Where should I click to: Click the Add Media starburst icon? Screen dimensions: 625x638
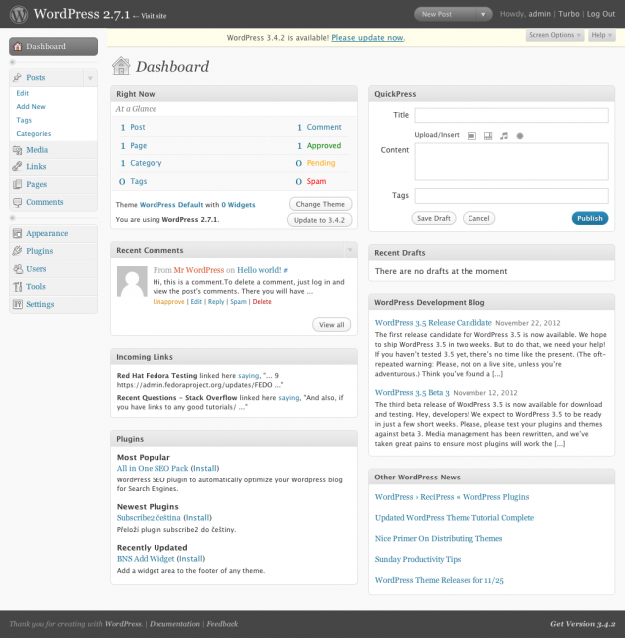[x=520, y=135]
